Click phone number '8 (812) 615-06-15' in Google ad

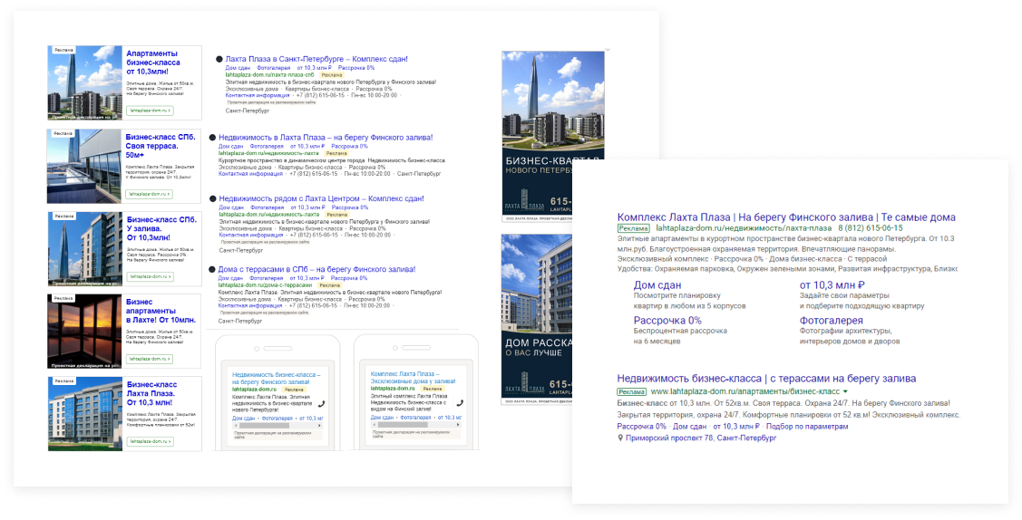[871, 228]
